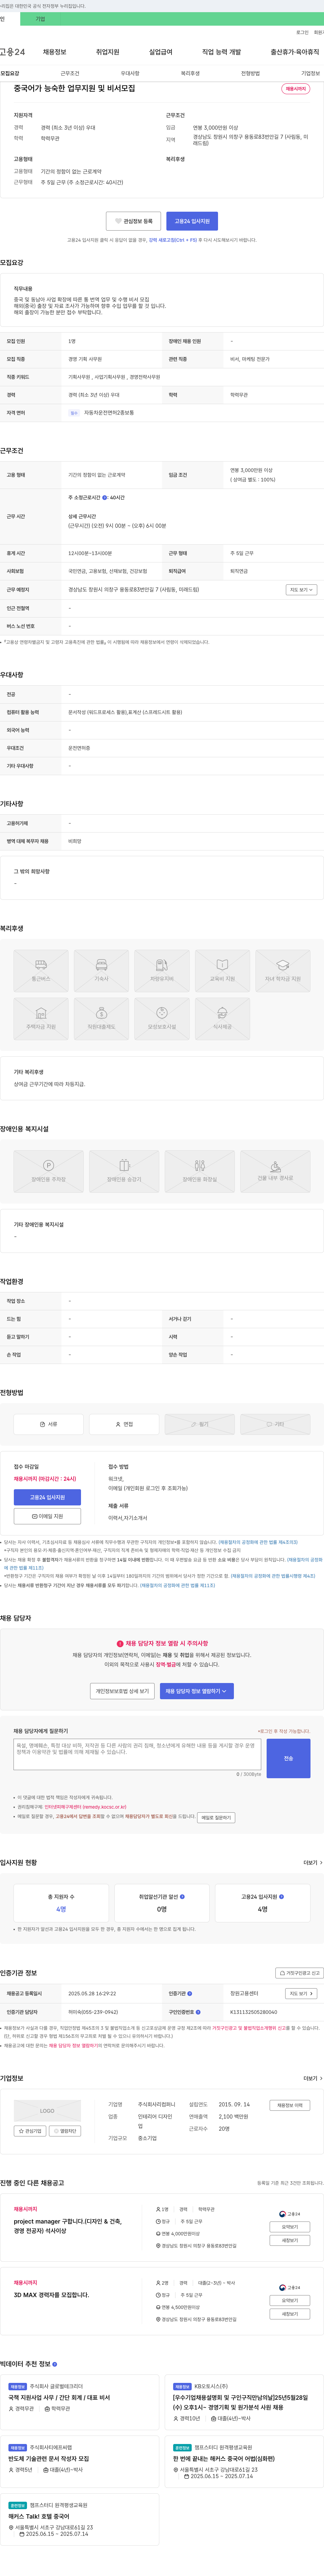Click the 면접 selection step box
This screenshot has height=2576, width=324.
[x=124, y=1424]
